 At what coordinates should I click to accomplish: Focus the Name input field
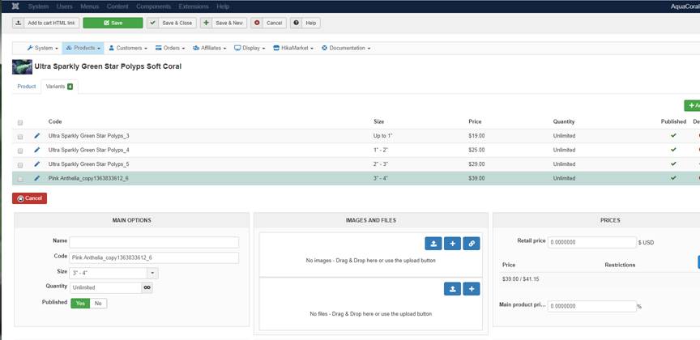(x=154, y=242)
